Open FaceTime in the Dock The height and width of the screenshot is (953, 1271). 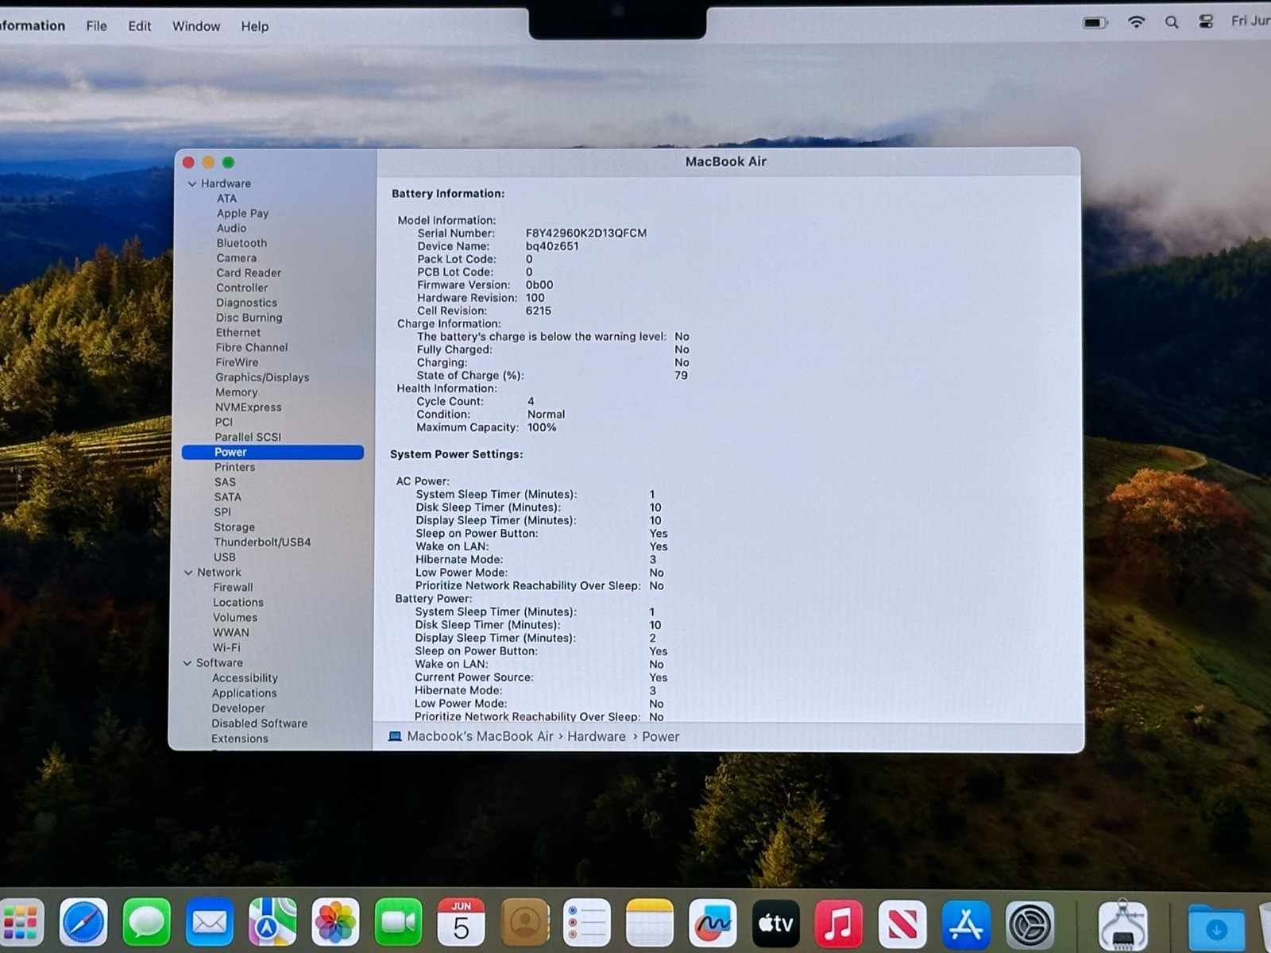[x=398, y=923]
